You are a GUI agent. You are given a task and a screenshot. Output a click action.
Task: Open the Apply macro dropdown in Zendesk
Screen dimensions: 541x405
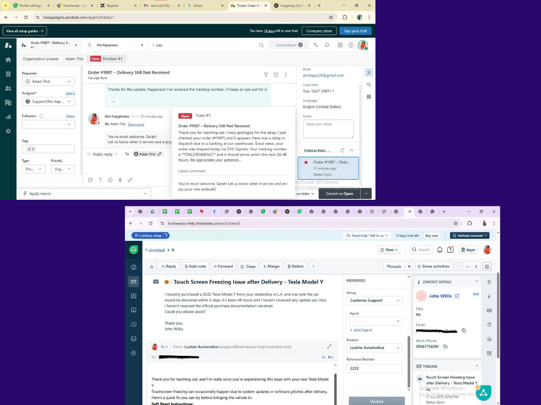click(x=85, y=193)
